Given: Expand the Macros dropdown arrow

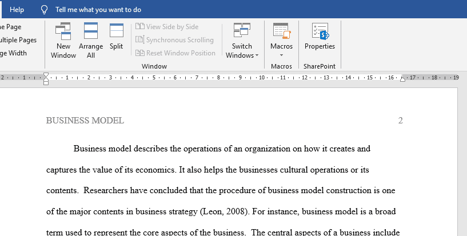Looking at the screenshot, I should click(x=281, y=55).
